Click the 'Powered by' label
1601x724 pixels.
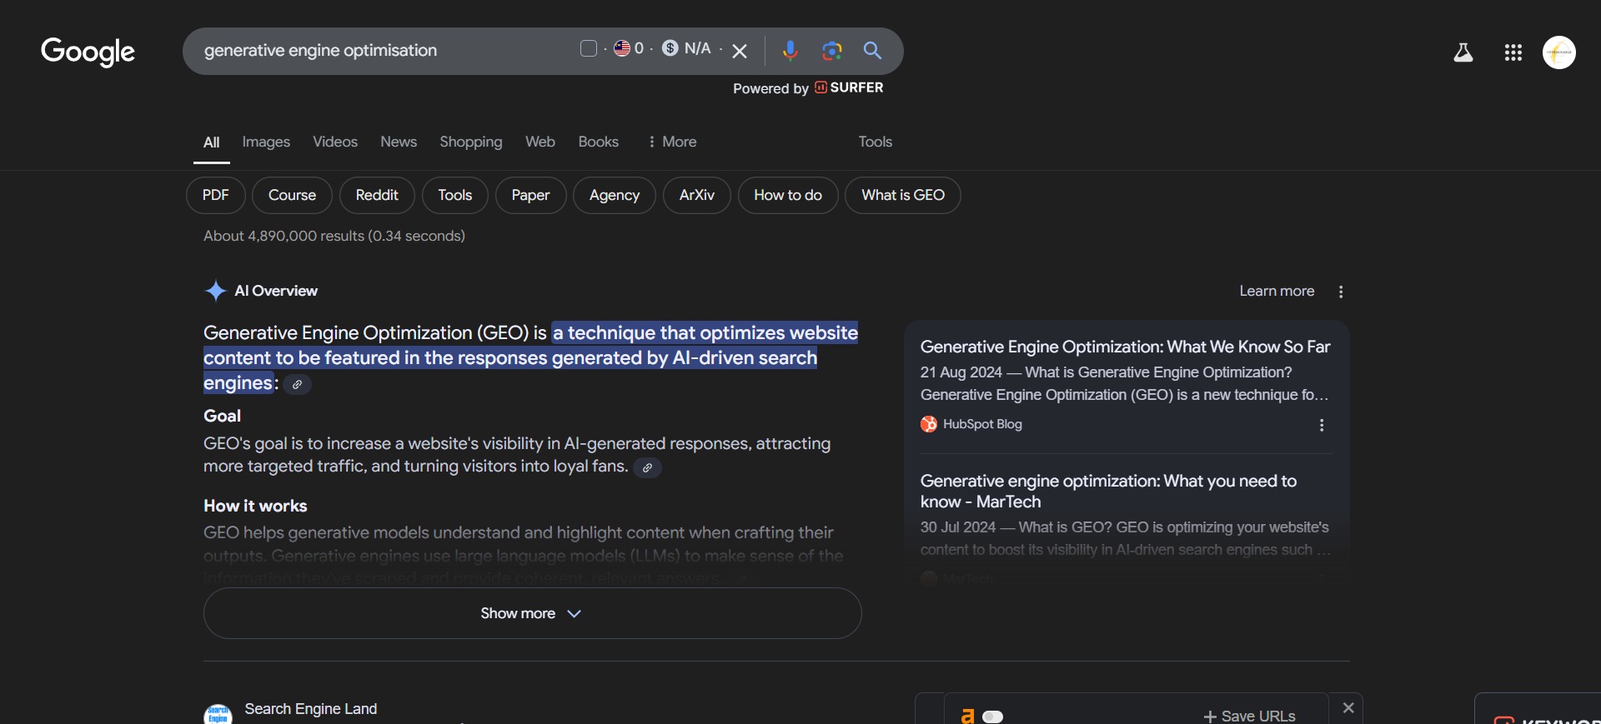pyautogui.click(x=770, y=88)
